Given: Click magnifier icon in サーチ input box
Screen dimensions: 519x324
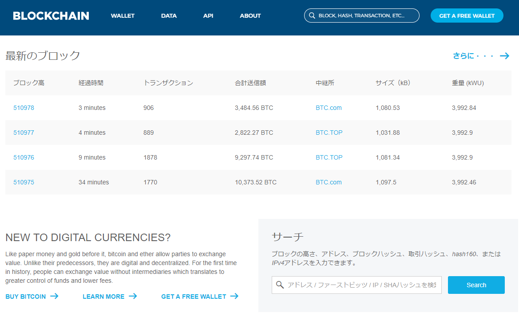Looking at the screenshot, I should coord(280,285).
